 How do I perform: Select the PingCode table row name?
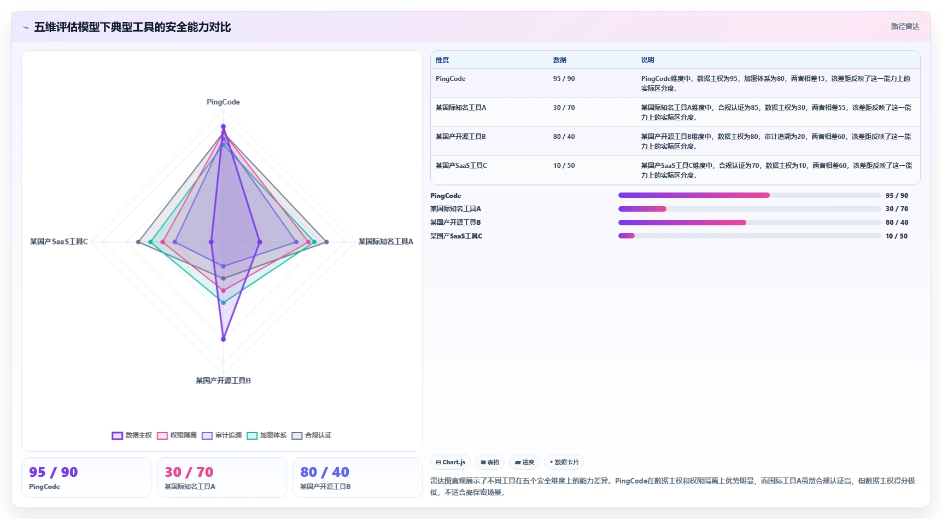coord(450,79)
